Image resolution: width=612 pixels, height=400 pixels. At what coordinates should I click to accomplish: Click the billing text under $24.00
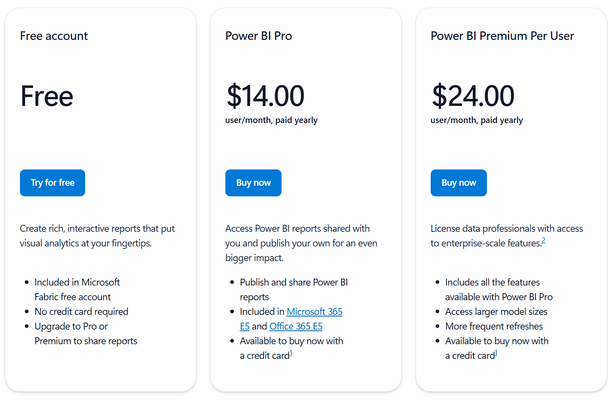click(x=477, y=120)
